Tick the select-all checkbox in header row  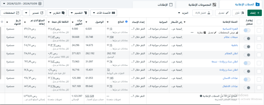[259, 22]
